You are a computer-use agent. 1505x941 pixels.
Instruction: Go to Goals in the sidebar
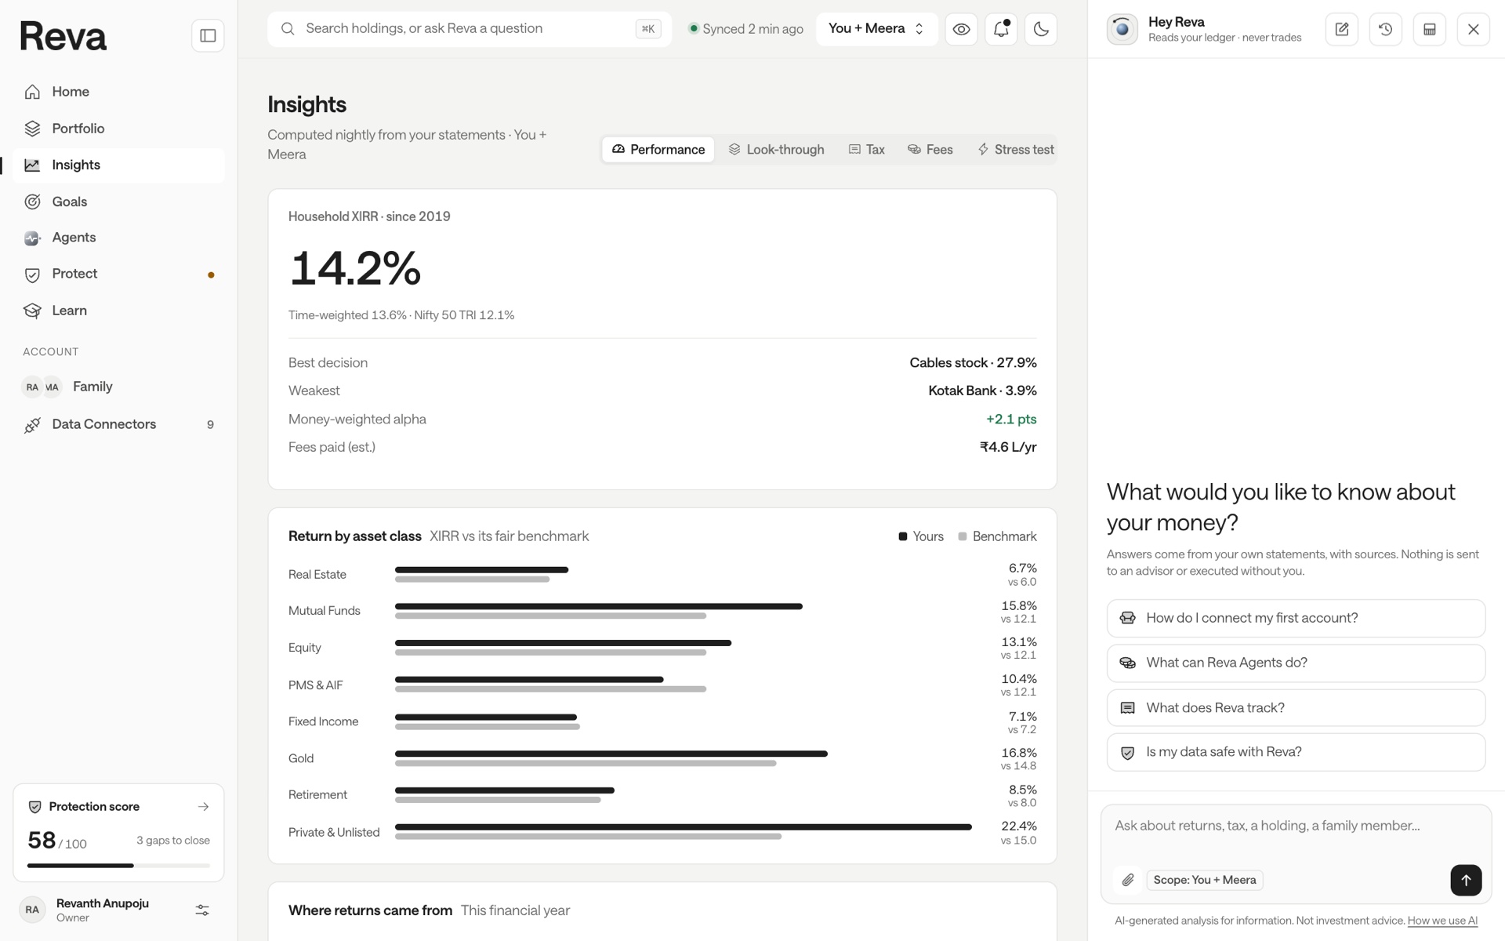tap(118, 202)
